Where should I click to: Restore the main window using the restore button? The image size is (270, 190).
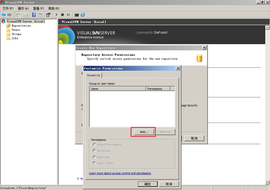[262, 2]
